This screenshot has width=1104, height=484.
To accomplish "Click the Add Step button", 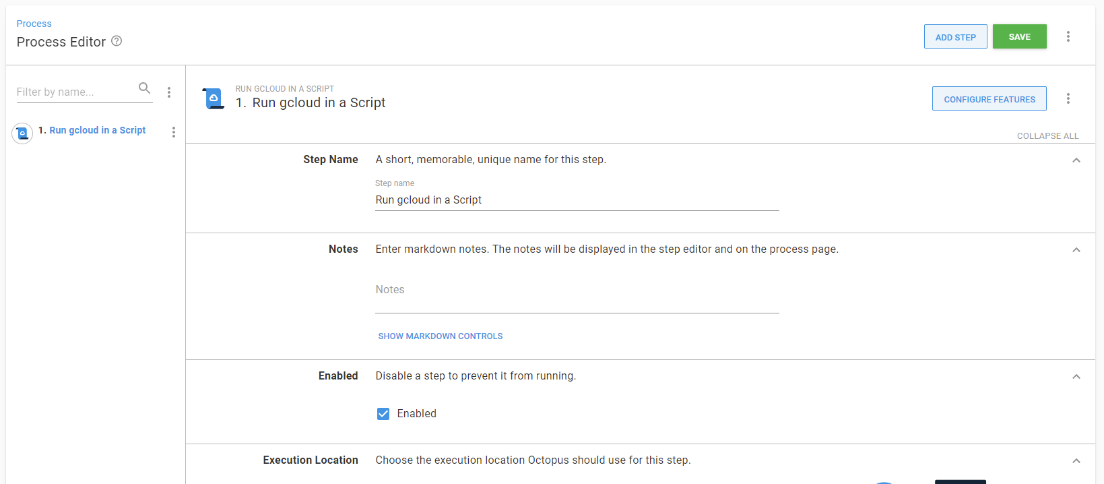I will coord(955,37).
